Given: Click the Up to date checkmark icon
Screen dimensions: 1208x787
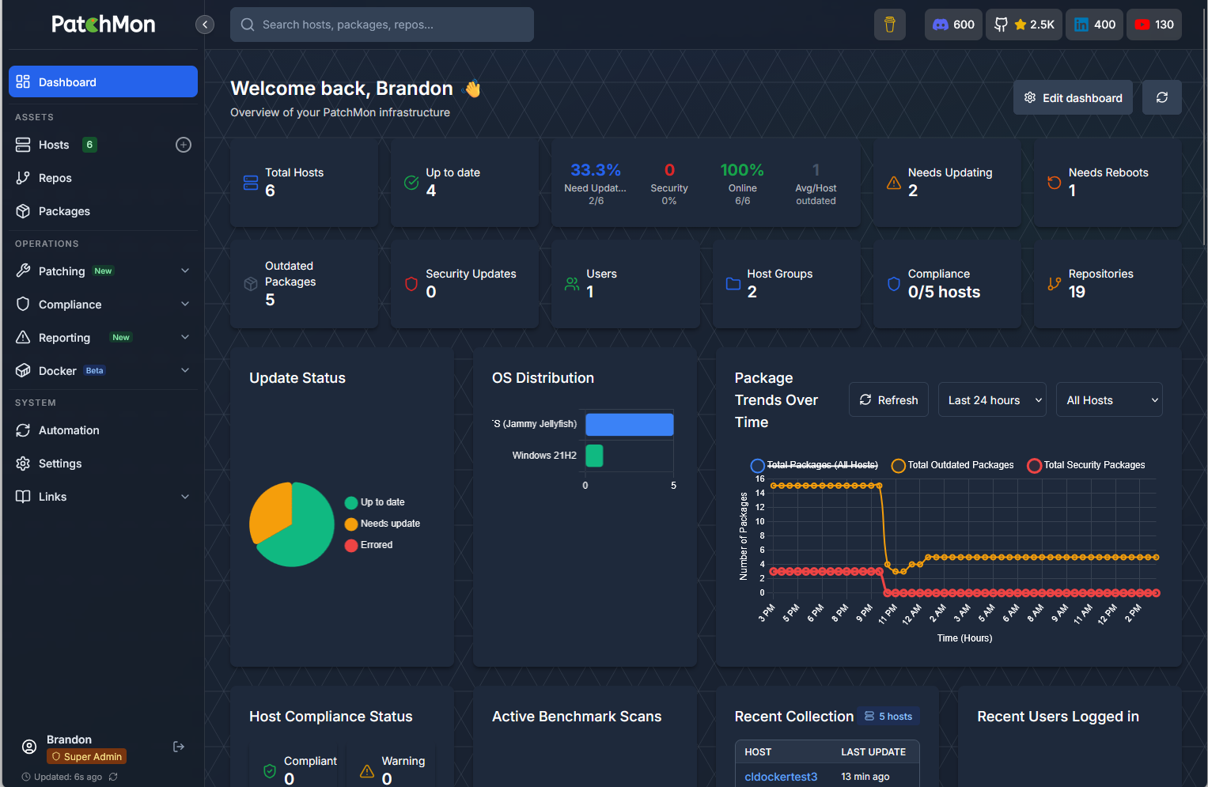Looking at the screenshot, I should coord(411,183).
